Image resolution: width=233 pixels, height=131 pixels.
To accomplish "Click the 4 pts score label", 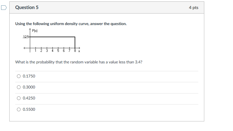I will 194,8.
